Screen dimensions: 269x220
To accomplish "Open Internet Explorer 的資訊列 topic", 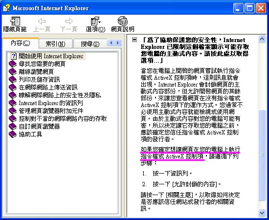I will 51,103.
